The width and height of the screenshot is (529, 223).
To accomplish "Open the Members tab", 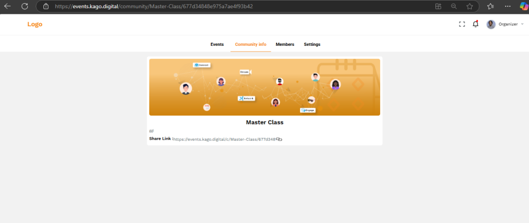I will 285,44.
